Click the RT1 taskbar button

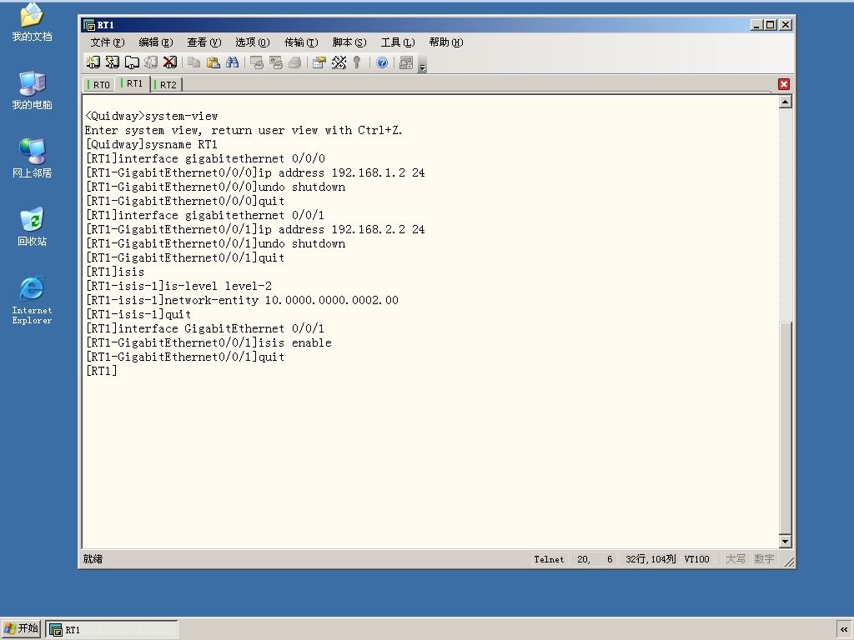[112, 629]
